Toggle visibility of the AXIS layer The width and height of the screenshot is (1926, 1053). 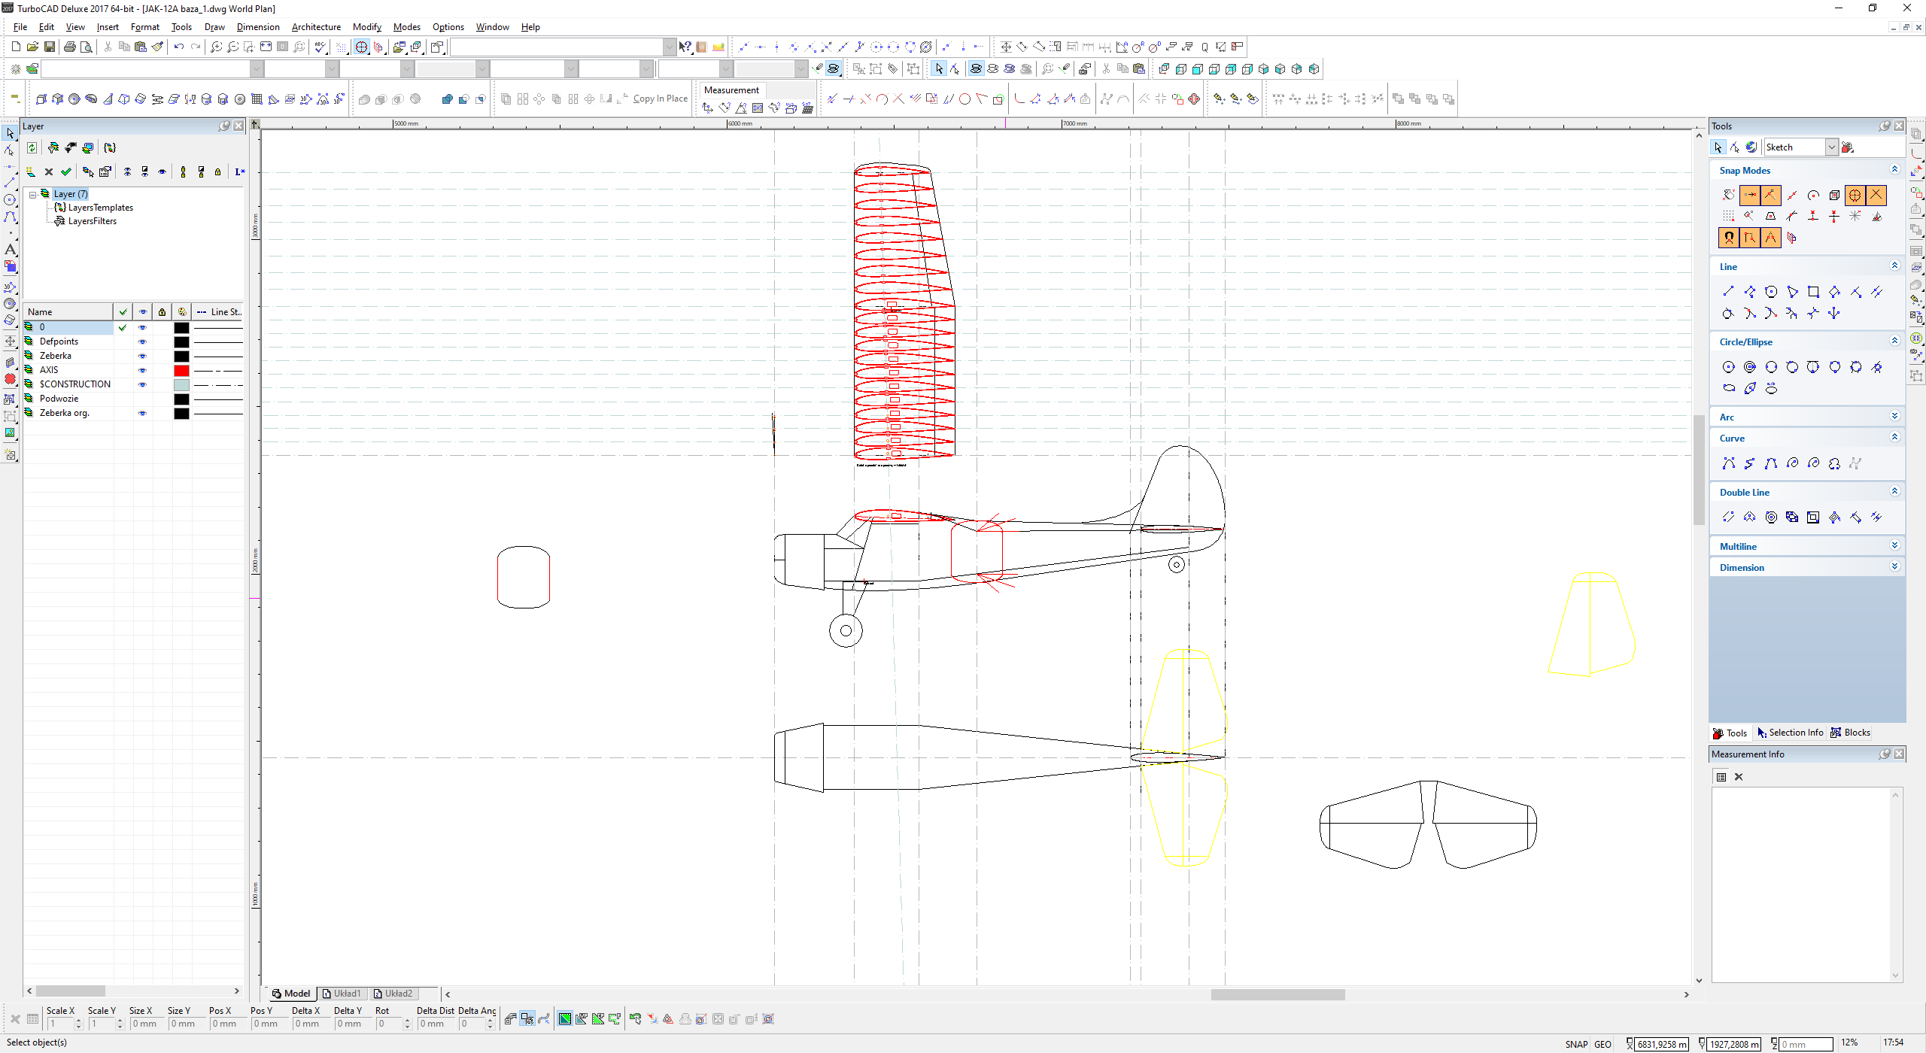142,370
